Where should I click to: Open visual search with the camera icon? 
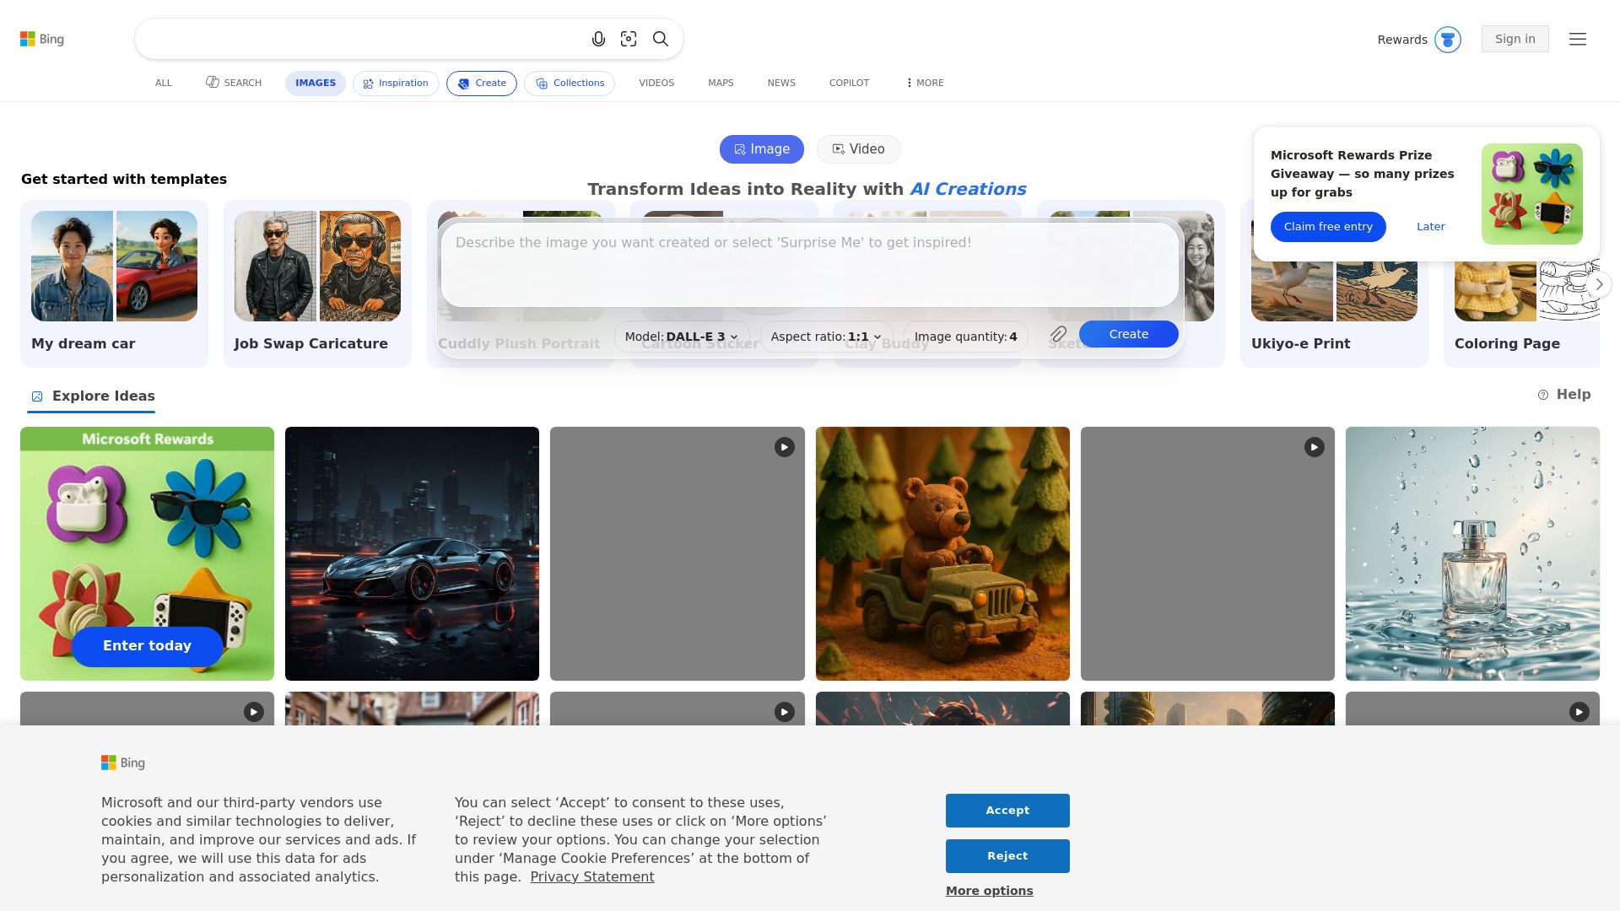[629, 39]
